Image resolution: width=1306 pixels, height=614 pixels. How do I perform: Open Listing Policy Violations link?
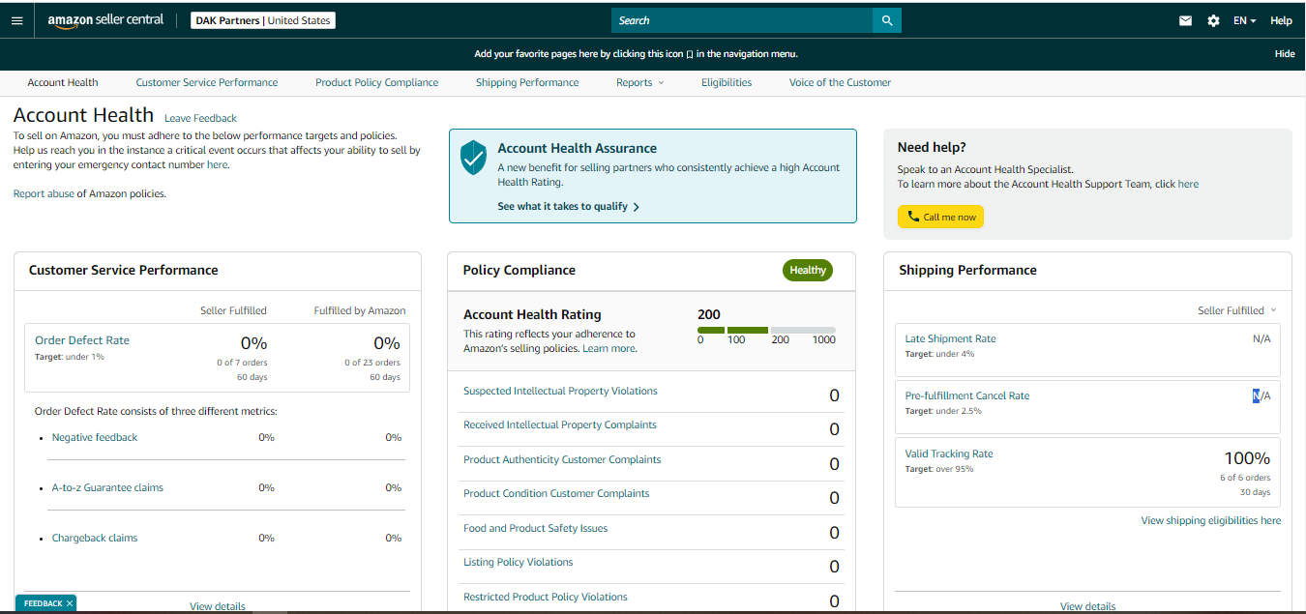click(519, 563)
